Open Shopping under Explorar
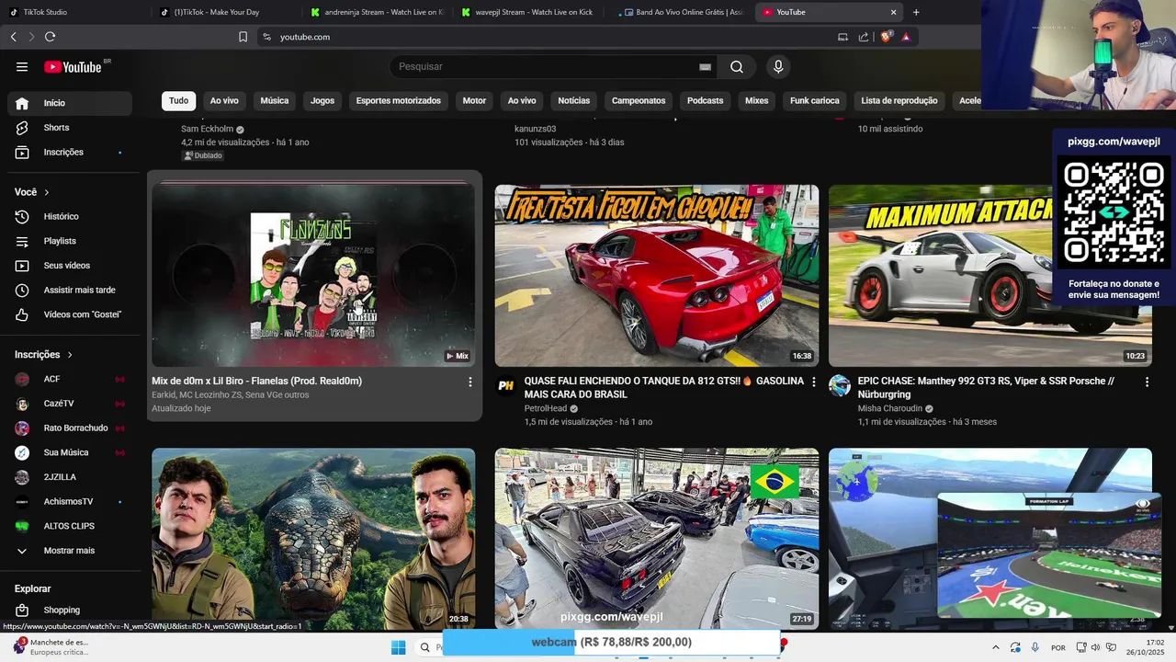Viewport: 1176px width, 662px height. [x=70, y=611]
